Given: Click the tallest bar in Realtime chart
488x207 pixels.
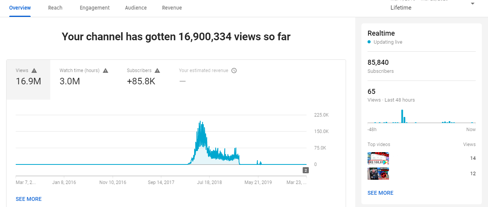Looking at the screenshot, I should click(402, 116).
